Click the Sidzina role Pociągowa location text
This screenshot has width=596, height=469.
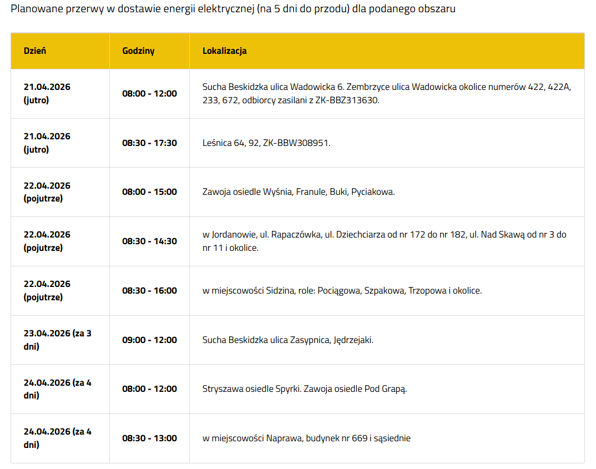click(342, 291)
